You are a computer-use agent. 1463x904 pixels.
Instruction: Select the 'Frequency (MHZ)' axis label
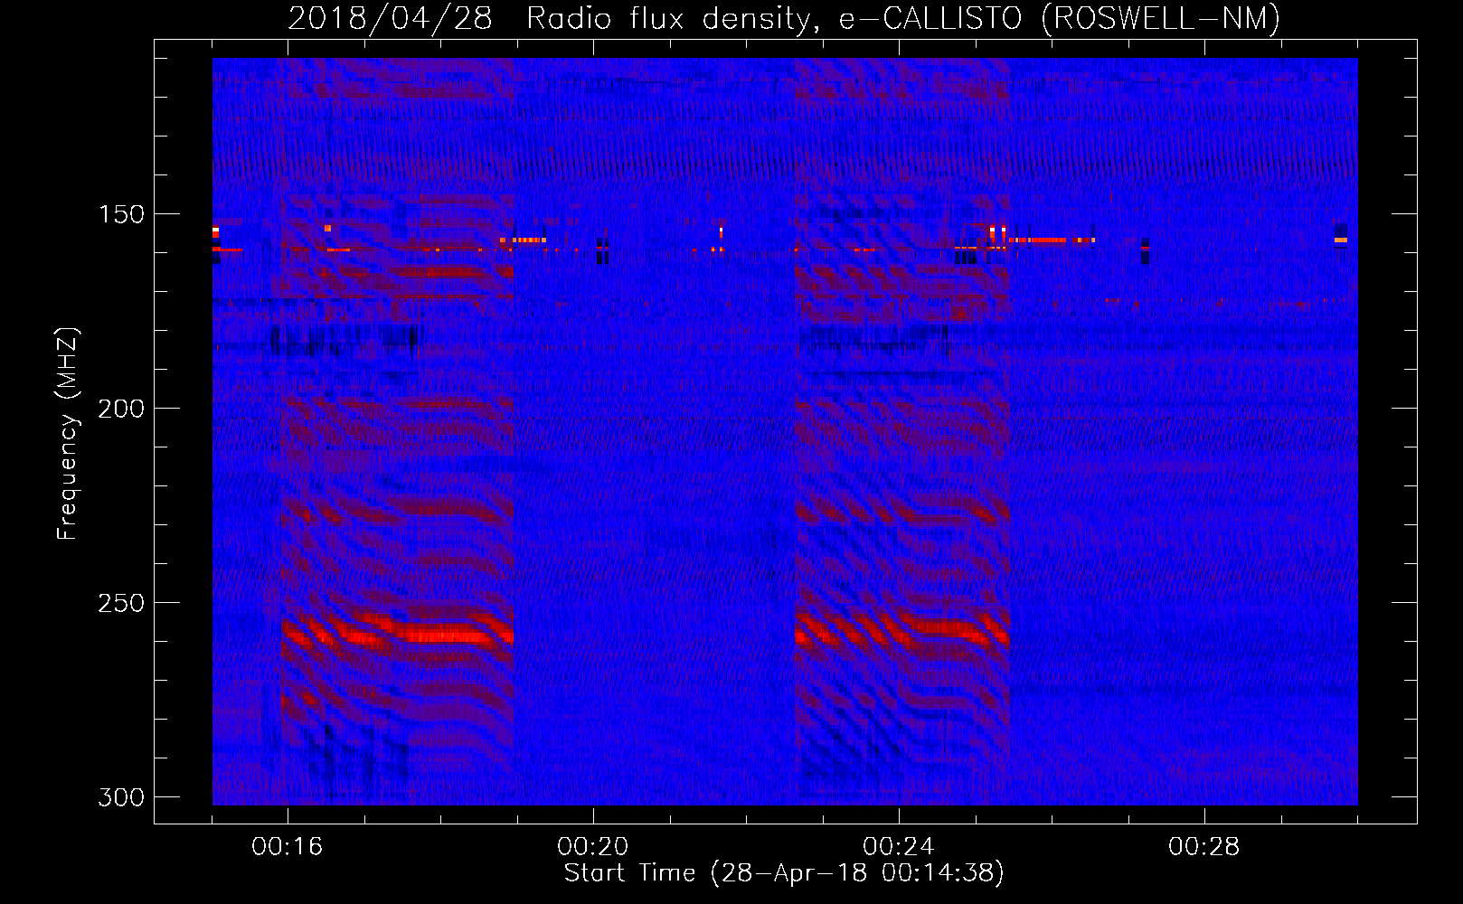67,433
